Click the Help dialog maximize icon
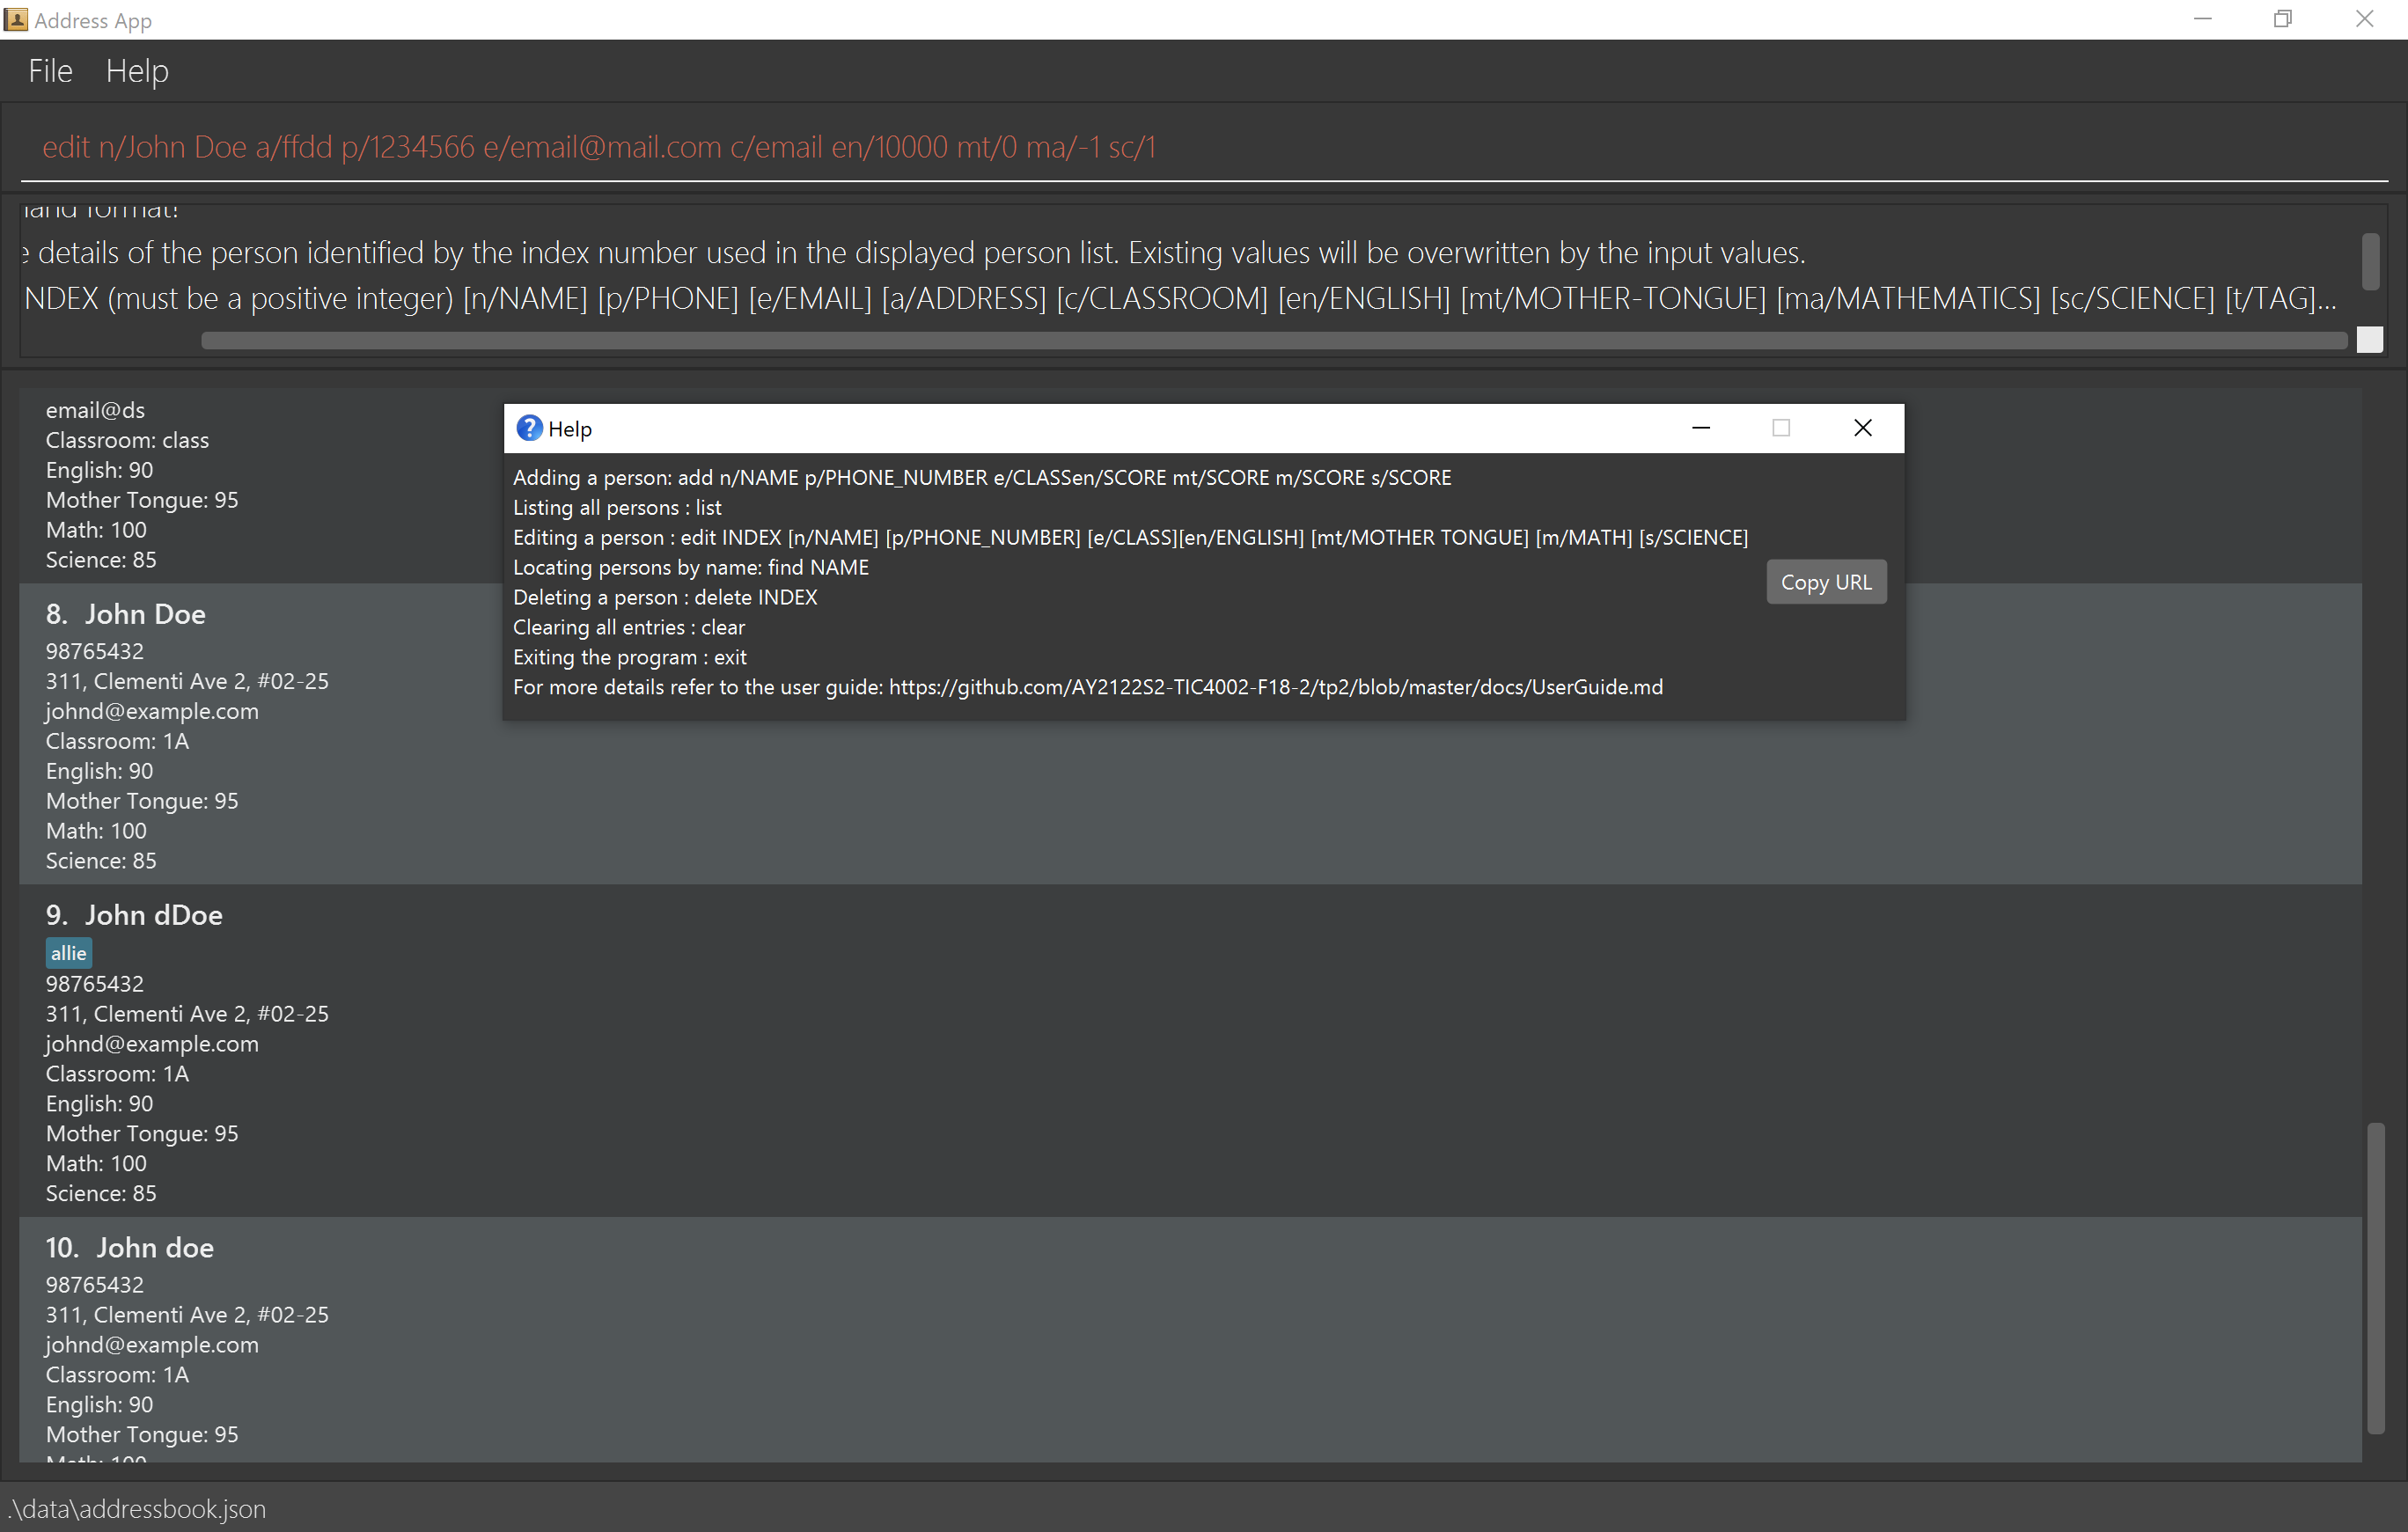2408x1532 pixels. (x=1781, y=428)
